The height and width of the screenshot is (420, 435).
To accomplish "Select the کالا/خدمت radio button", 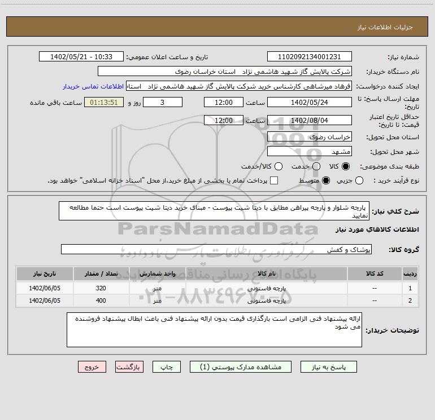I will pos(279,166).
